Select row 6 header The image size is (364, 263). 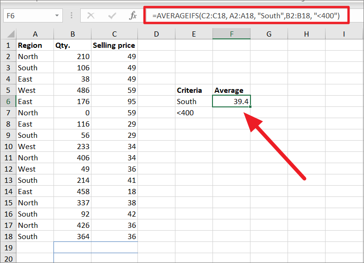click(8, 101)
